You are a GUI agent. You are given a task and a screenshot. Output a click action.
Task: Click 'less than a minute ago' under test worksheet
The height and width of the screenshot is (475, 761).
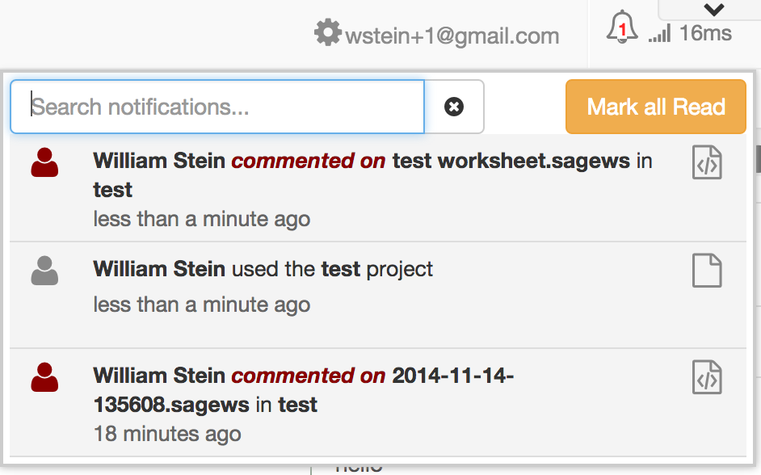[x=201, y=219]
